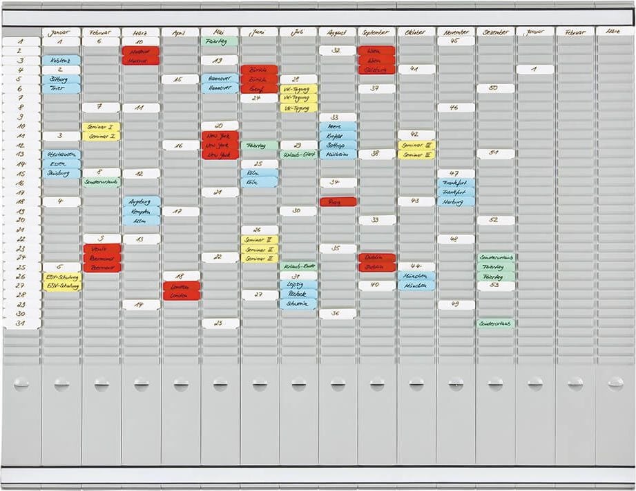Screen dimensions: 636x491
Task: Select week card 32 in August
Action: click(x=338, y=50)
